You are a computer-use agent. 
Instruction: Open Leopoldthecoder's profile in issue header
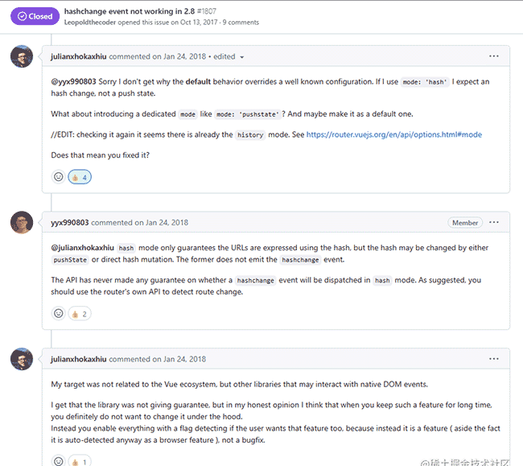tap(90, 23)
